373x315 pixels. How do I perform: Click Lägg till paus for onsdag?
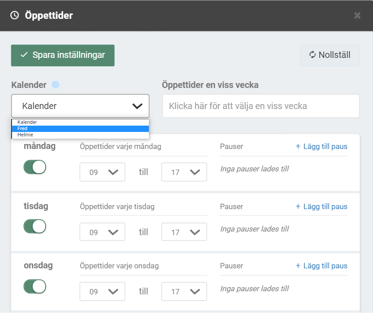click(321, 266)
